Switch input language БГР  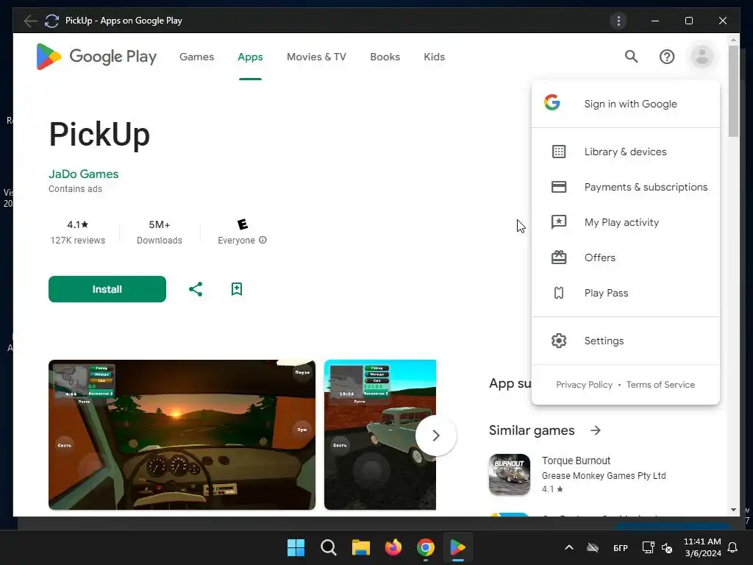tap(621, 547)
